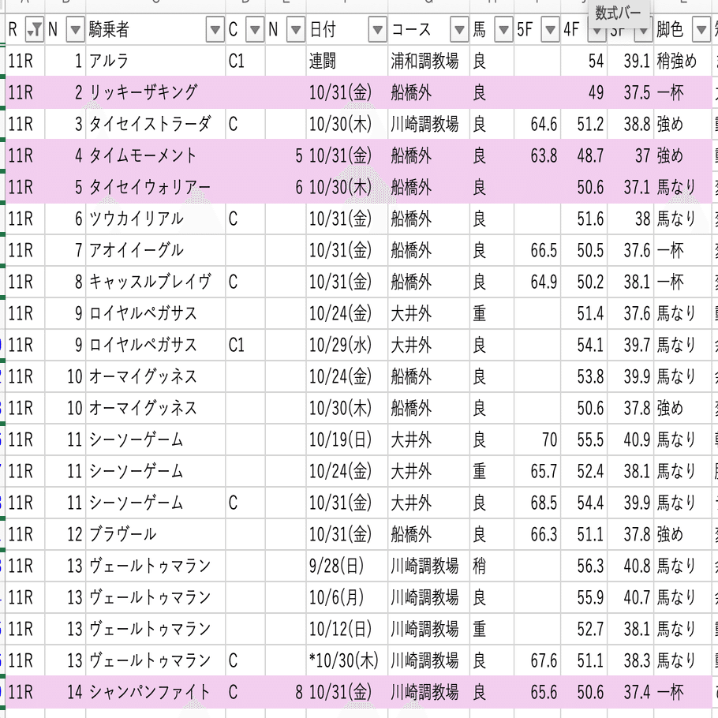The width and height of the screenshot is (718, 718).
Task: Select the 3F value 37.4
Action: click(630, 692)
